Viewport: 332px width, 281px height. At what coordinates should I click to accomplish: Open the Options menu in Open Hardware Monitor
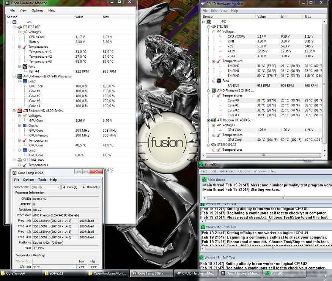37,10
